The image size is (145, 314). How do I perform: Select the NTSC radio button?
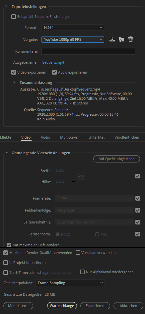pyautogui.click(x=58, y=234)
